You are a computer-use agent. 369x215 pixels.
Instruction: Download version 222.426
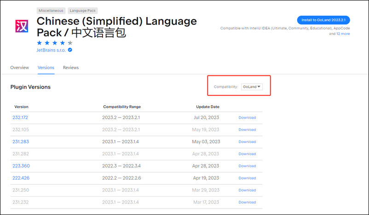tap(247, 178)
